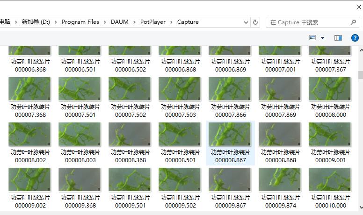
Task: Select the file thumbnail 000007.368
Action: pos(30,90)
